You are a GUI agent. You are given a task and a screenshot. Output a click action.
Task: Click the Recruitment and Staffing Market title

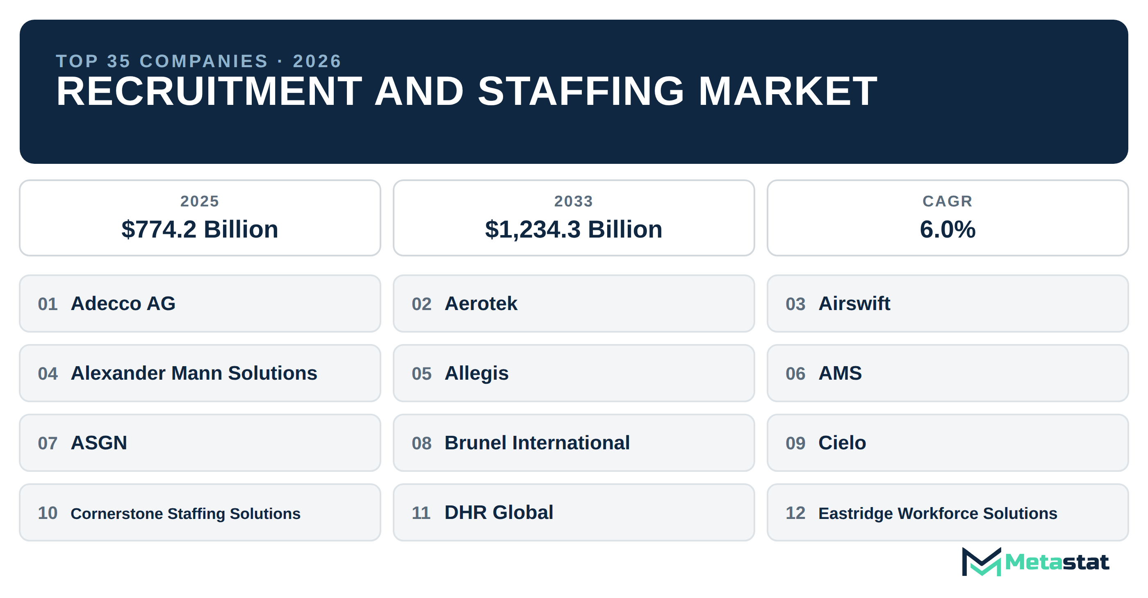coord(467,91)
